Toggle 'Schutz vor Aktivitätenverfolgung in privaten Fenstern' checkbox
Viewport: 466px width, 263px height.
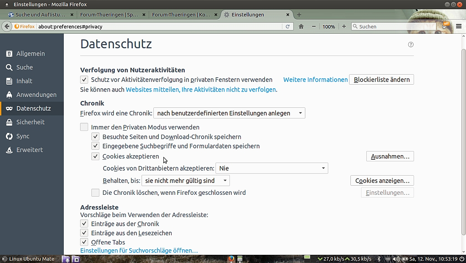pos(84,80)
